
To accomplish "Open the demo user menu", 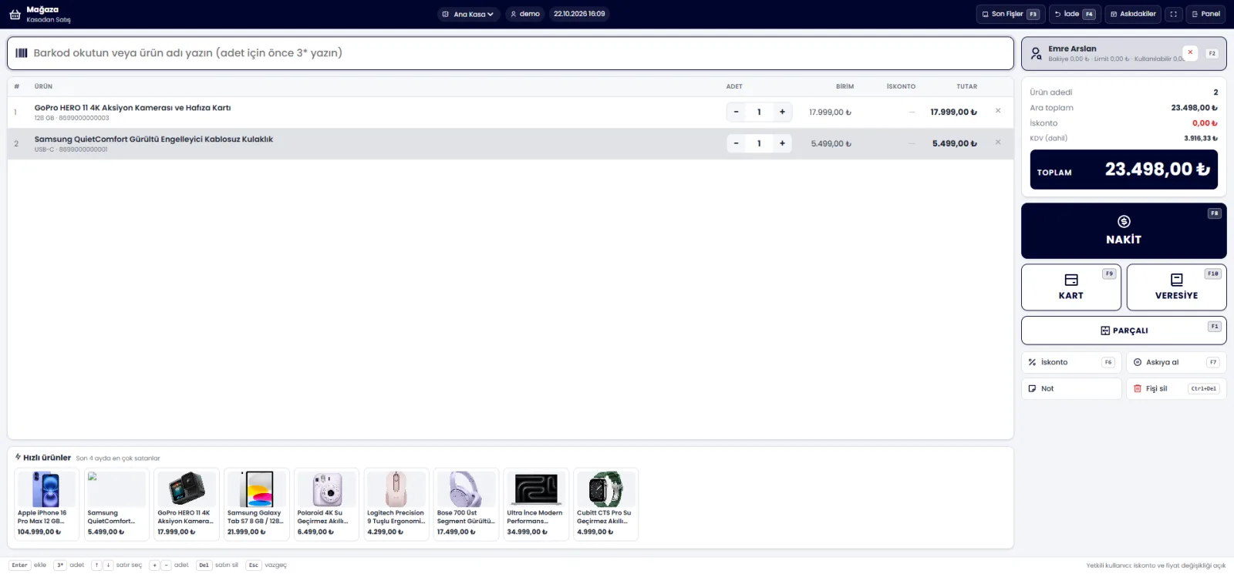I will (525, 14).
